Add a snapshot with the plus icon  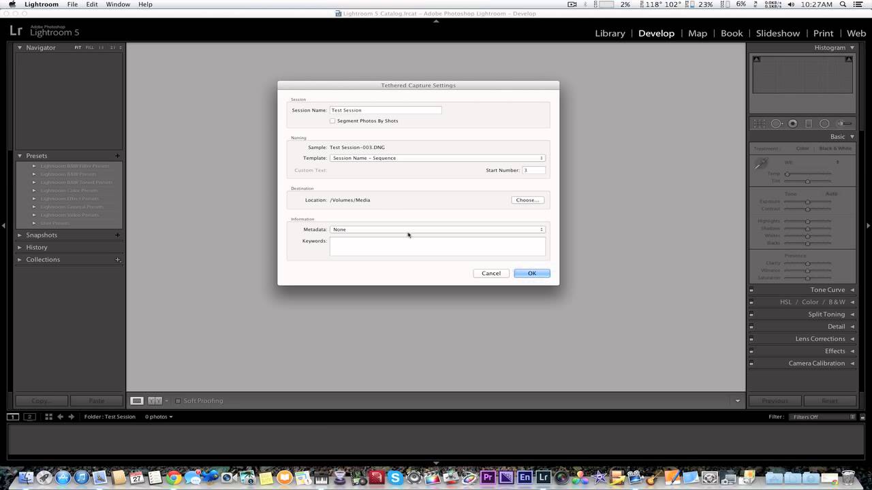[117, 235]
